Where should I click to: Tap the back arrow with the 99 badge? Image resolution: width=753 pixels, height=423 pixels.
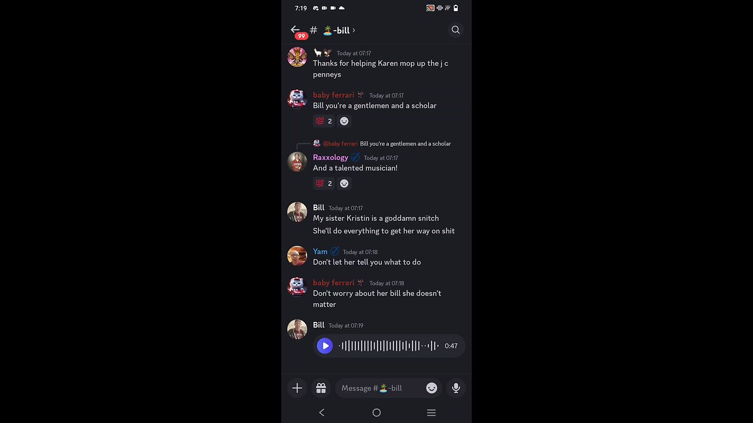[x=295, y=30]
